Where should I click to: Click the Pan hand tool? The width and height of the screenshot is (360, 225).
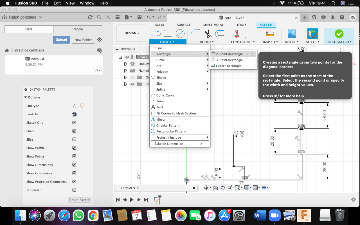click(x=223, y=188)
